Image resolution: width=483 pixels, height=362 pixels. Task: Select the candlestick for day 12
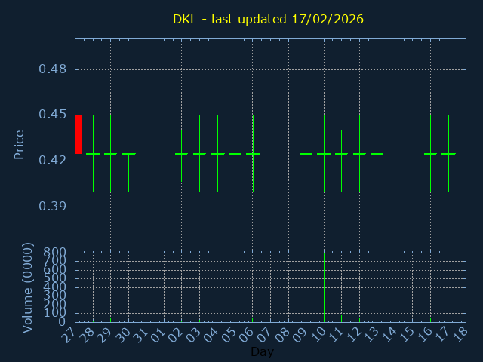coord(359,153)
